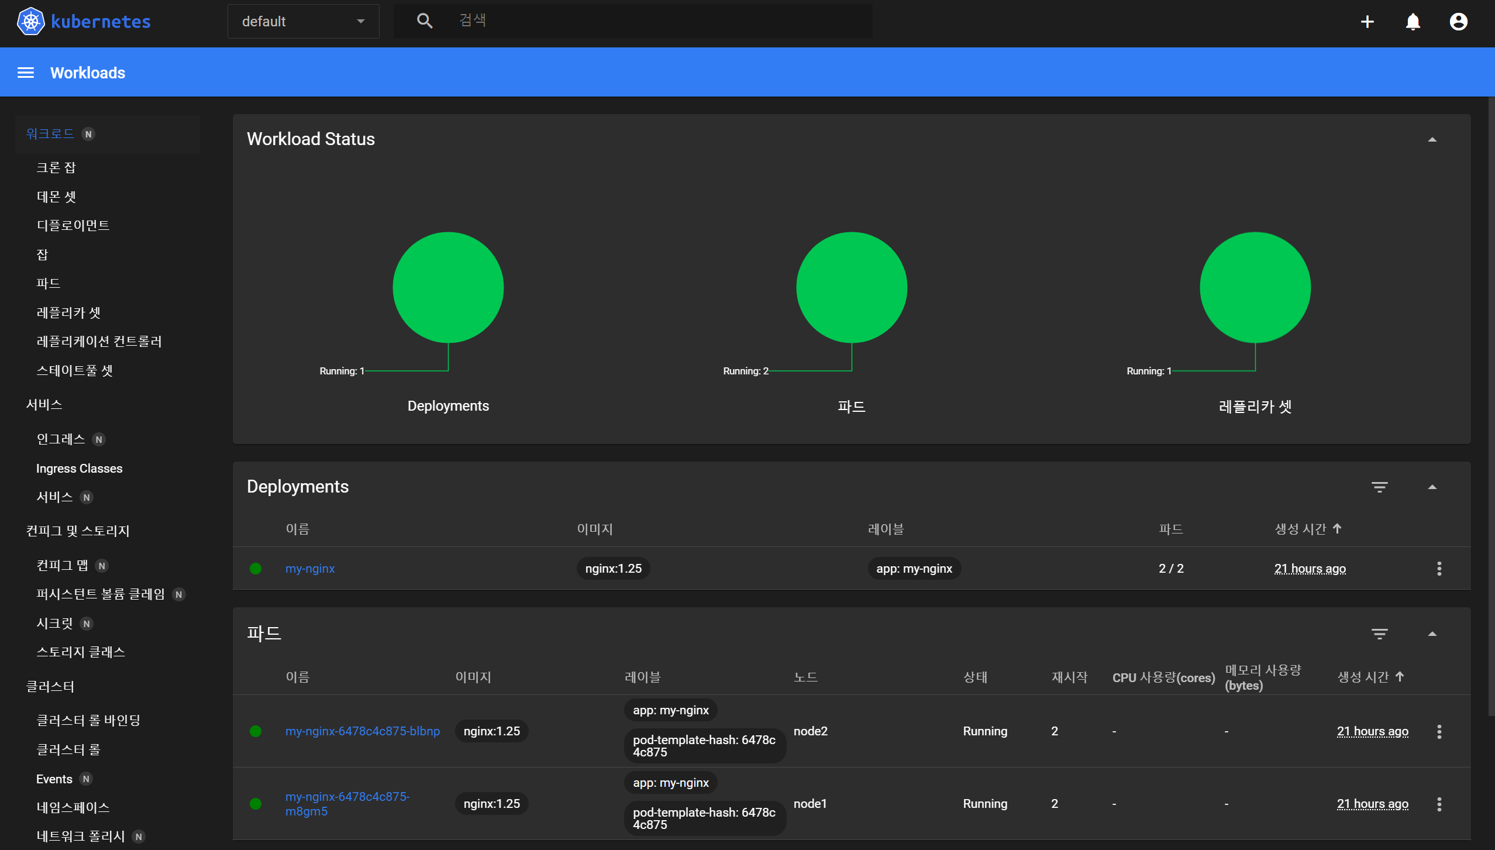Select 레플리카 셋 in the sidebar
Viewport: 1495px width, 850px height.
[x=68, y=312]
